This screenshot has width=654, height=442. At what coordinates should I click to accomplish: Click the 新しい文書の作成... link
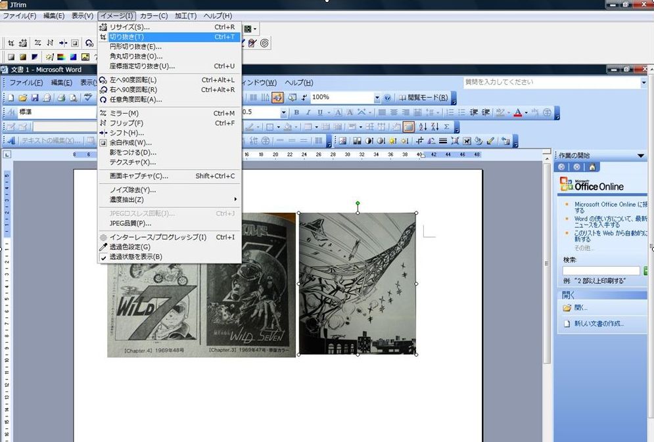coord(599,323)
